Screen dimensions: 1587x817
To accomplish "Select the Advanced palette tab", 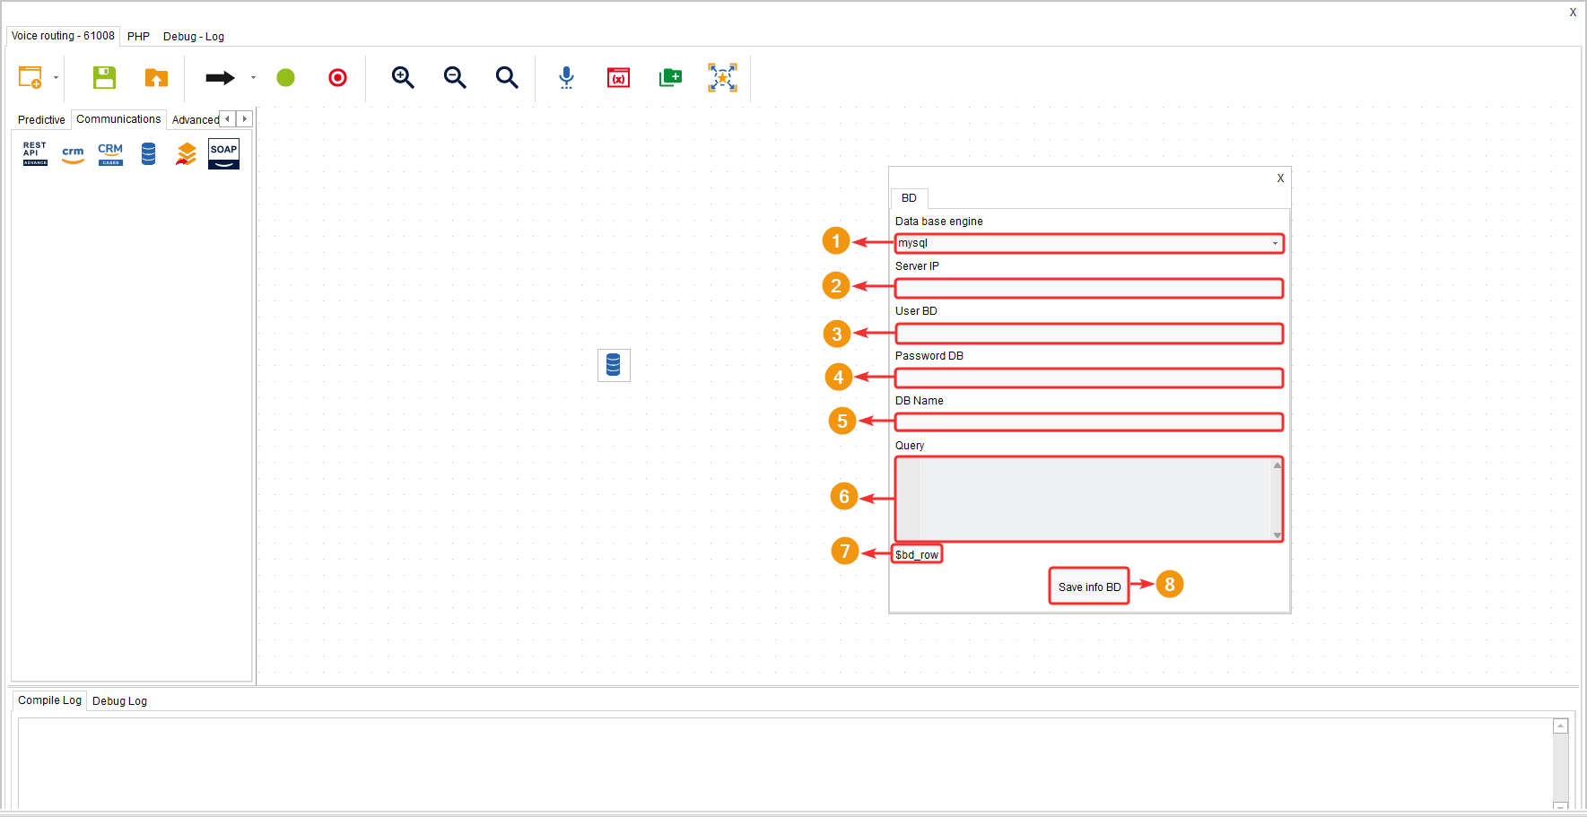I will click(195, 120).
